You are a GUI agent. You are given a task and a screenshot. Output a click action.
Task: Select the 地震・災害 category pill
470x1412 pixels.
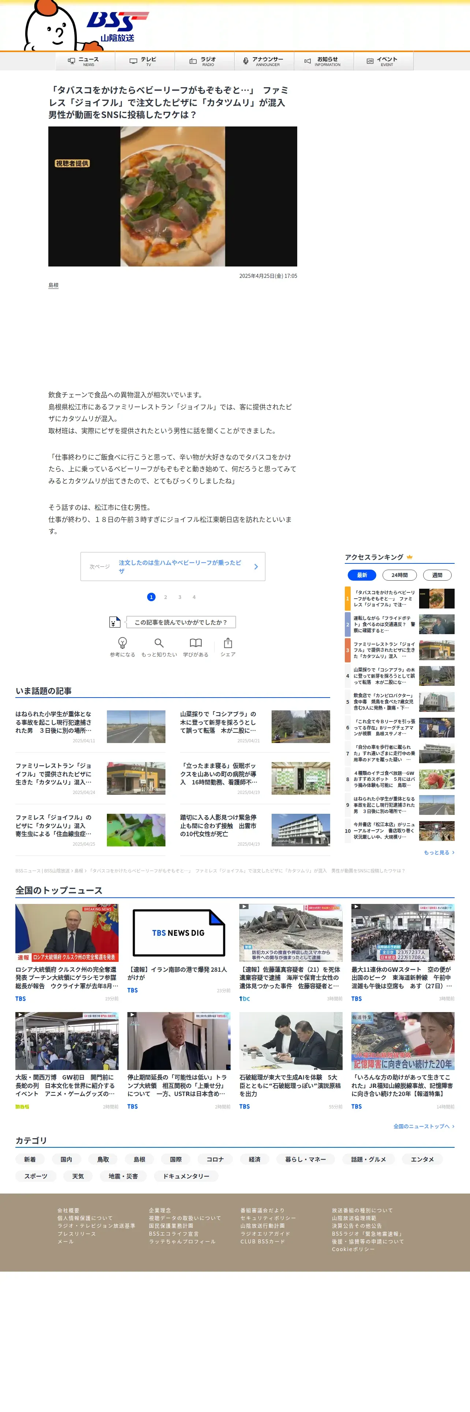(x=123, y=1176)
